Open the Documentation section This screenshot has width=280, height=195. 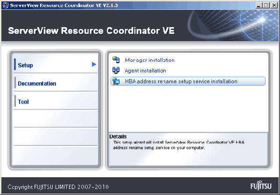(56, 83)
